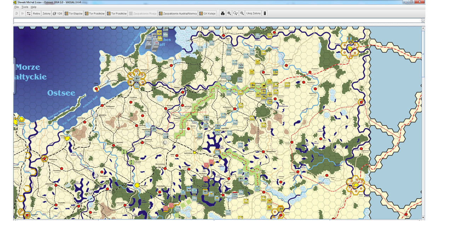The width and height of the screenshot is (453, 245).
Task: Maximize the VASSAL window
Action: coord(412,2)
